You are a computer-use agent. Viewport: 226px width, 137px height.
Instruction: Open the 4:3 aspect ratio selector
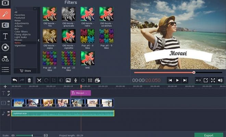[198, 80]
